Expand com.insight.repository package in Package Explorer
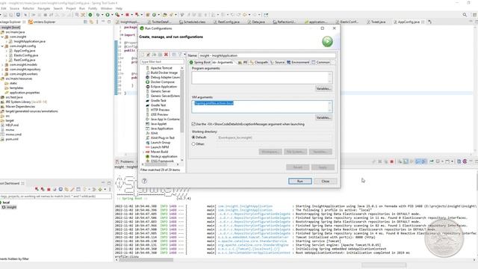This screenshot has width=478, height=269. pyautogui.click(x=2, y=69)
